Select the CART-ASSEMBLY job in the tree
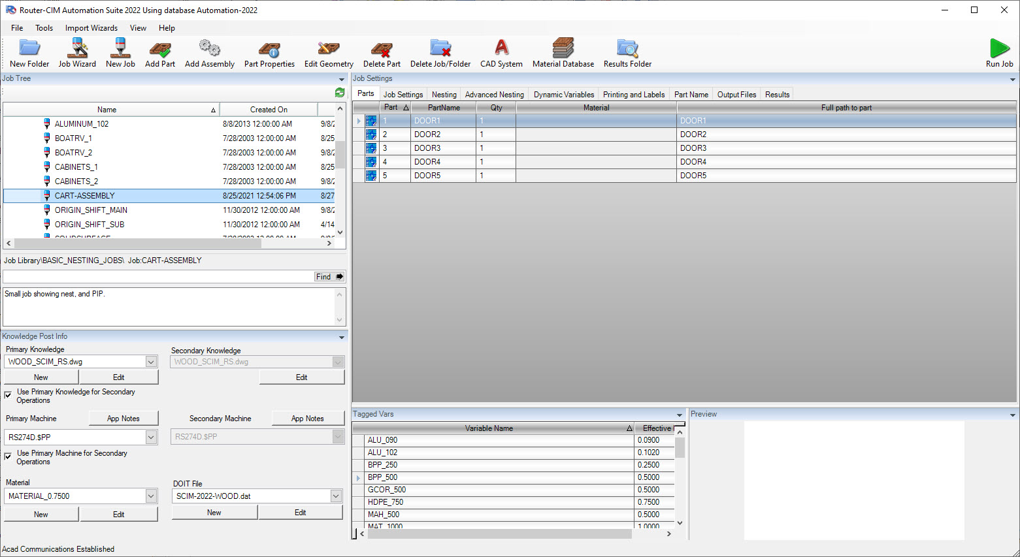This screenshot has height=557, width=1020. 86,195
